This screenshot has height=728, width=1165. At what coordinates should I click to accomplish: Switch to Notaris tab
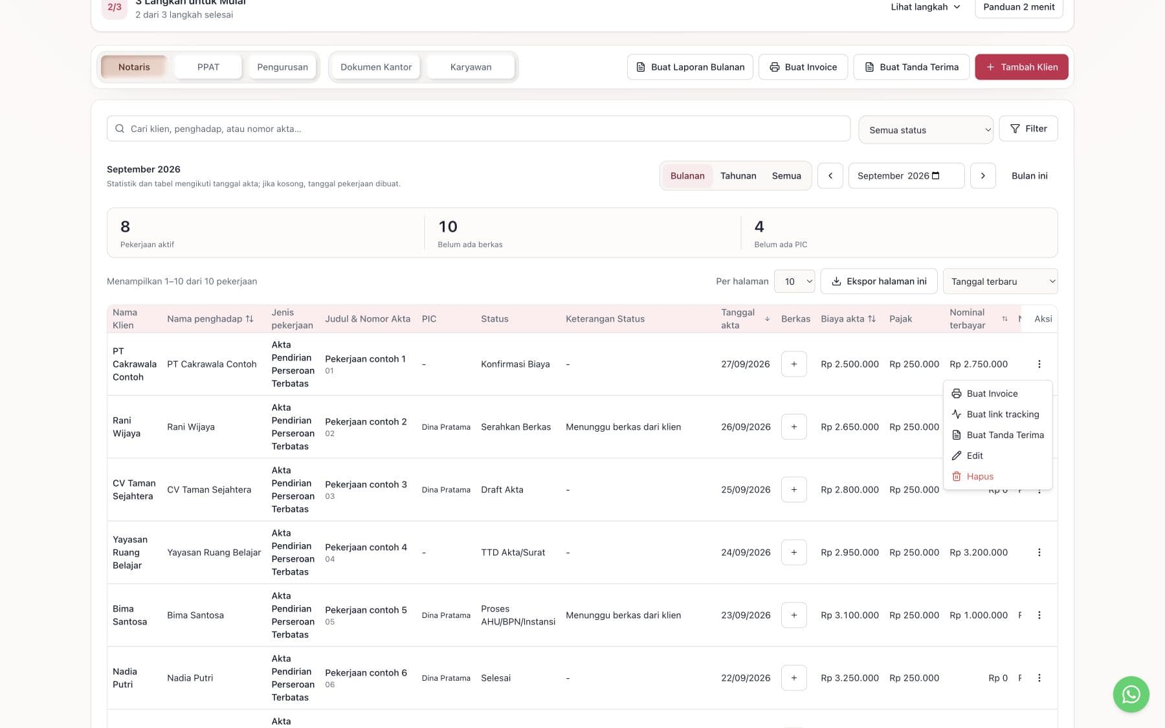(134, 67)
